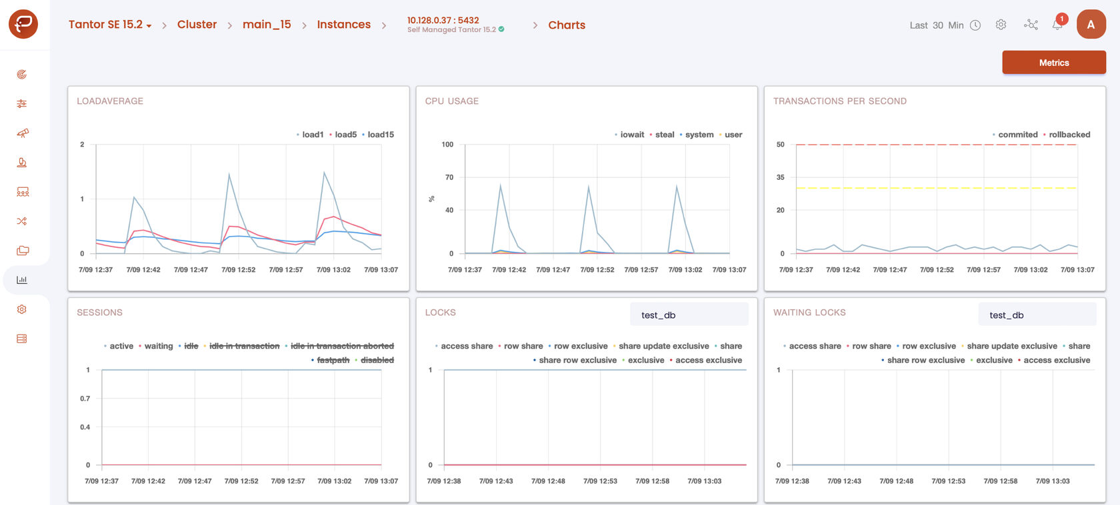Enable fastpath series in Sessions legend

[x=331, y=360]
